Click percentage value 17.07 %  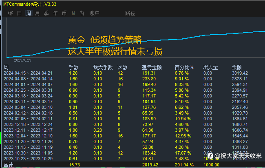tap(183, 153)
